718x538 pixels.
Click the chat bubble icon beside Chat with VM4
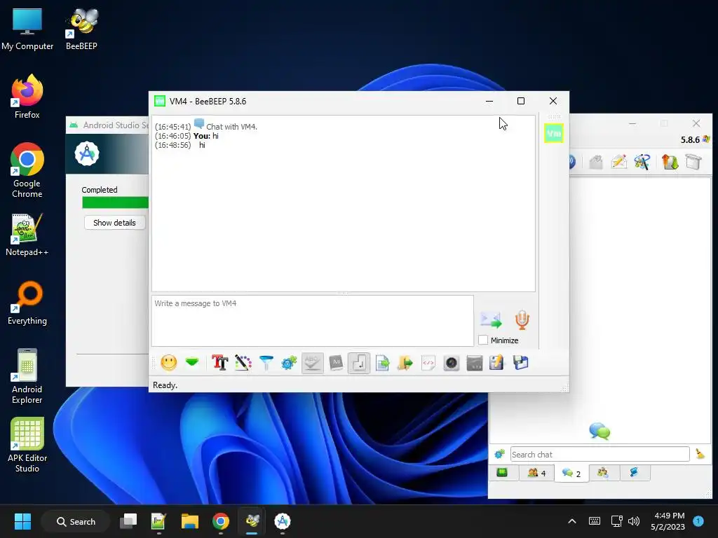198,123
